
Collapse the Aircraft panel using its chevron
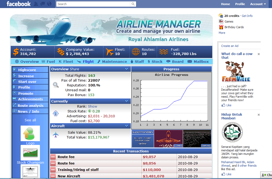(x=126, y=126)
